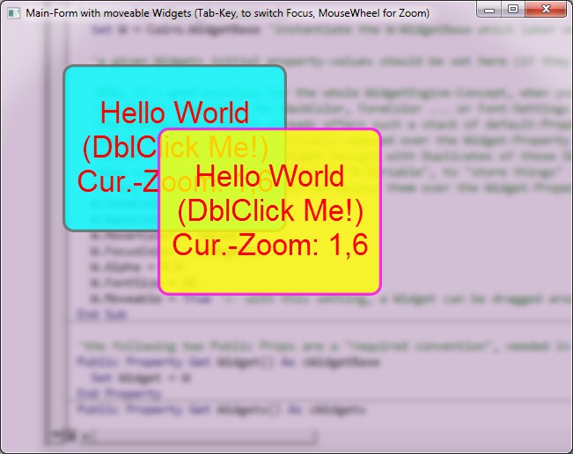The height and width of the screenshot is (454, 573).
Task: Click "Cur.-Zoom: 1,6" text in the yellow widget
Action: (269, 245)
